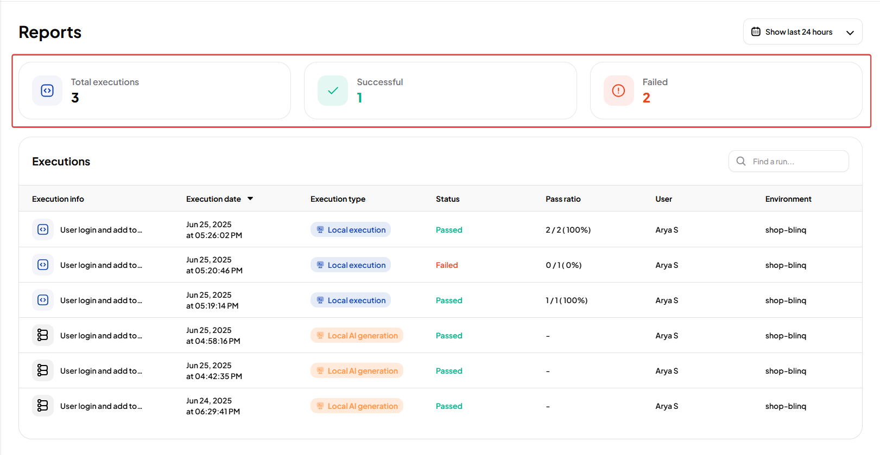Open the 05:26:02 PM run name link
Viewport: 880px width, 455px height.
click(101, 230)
